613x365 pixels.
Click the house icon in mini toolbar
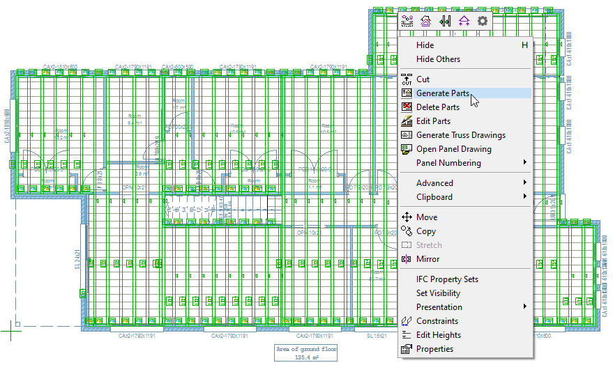click(x=425, y=21)
